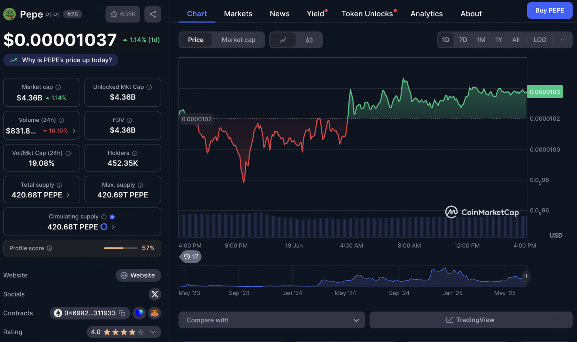
Task: Open the Analytics tab
Action: point(426,14)
